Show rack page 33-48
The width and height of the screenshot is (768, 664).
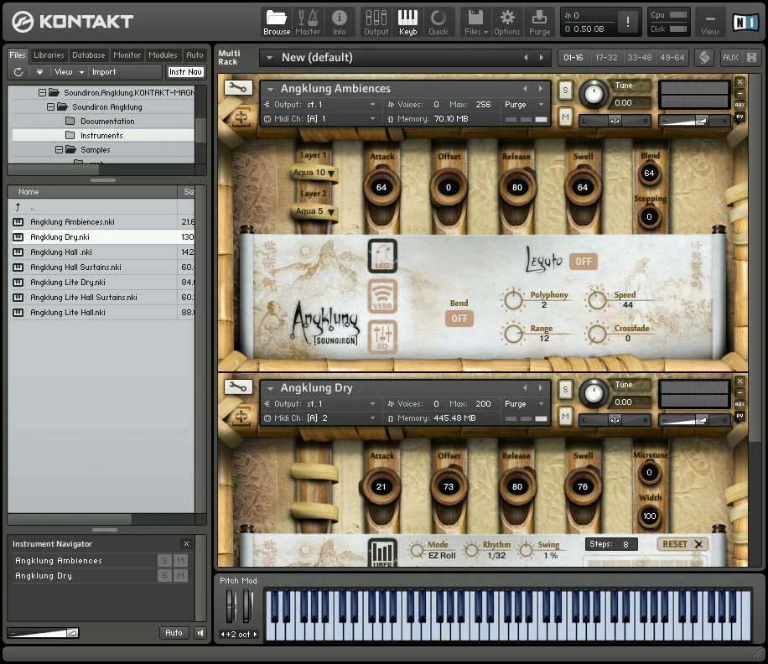(640, 58)
